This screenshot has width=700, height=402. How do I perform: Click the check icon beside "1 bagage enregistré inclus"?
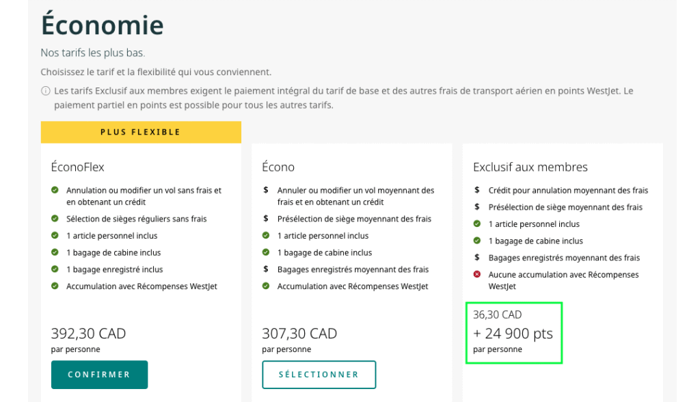pos(55,269)
